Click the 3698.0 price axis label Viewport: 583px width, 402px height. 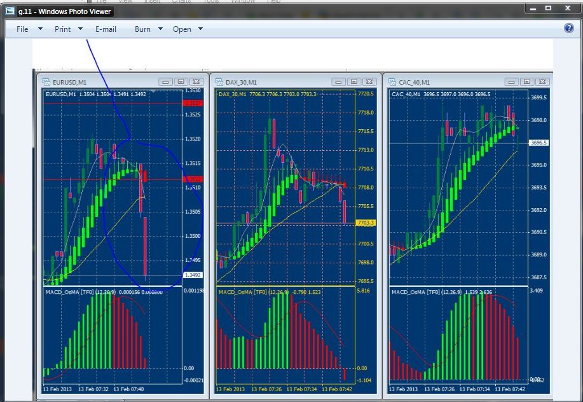(x=538, y=120)
